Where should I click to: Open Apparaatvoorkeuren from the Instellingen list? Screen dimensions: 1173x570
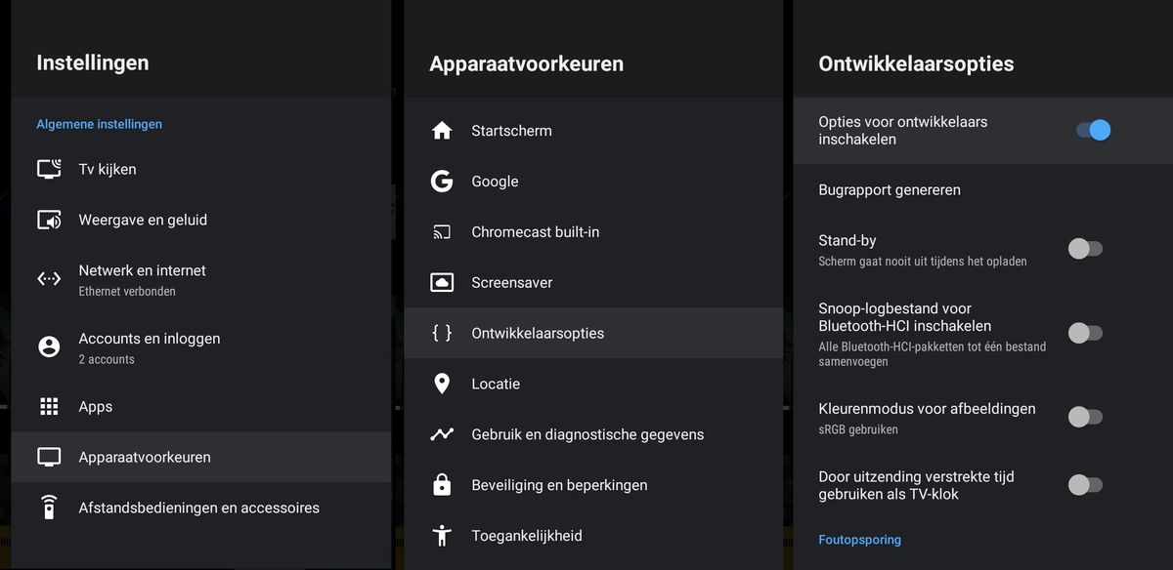(x=145, y=456)
